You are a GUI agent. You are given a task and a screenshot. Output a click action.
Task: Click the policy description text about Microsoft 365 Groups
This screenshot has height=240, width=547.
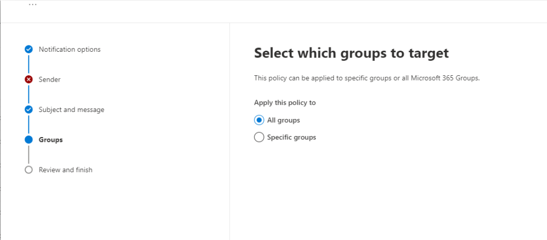click(367, 78)
